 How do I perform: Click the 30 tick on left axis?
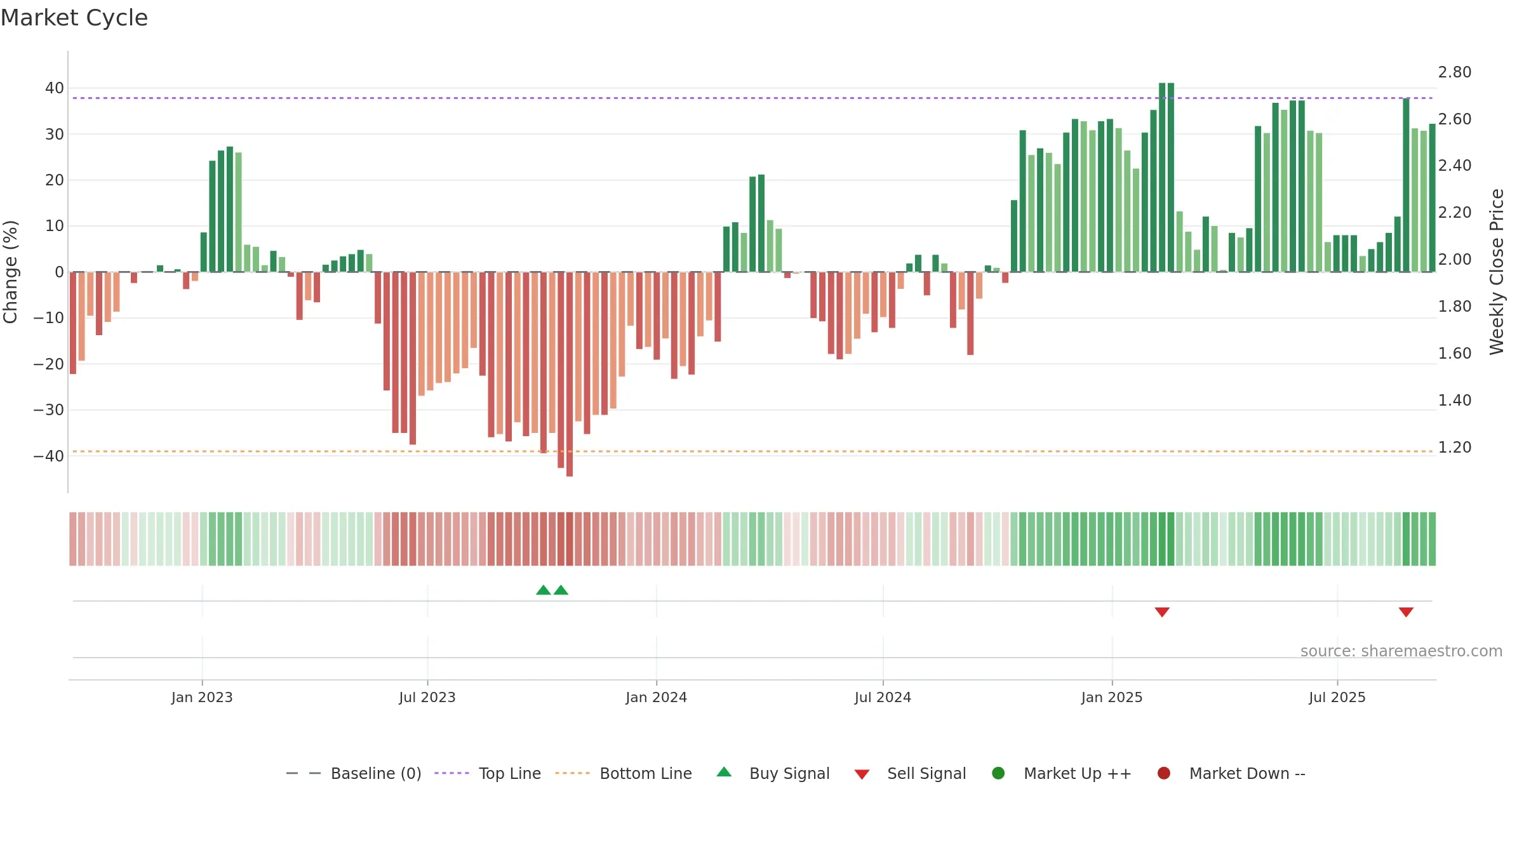(55, 135)
